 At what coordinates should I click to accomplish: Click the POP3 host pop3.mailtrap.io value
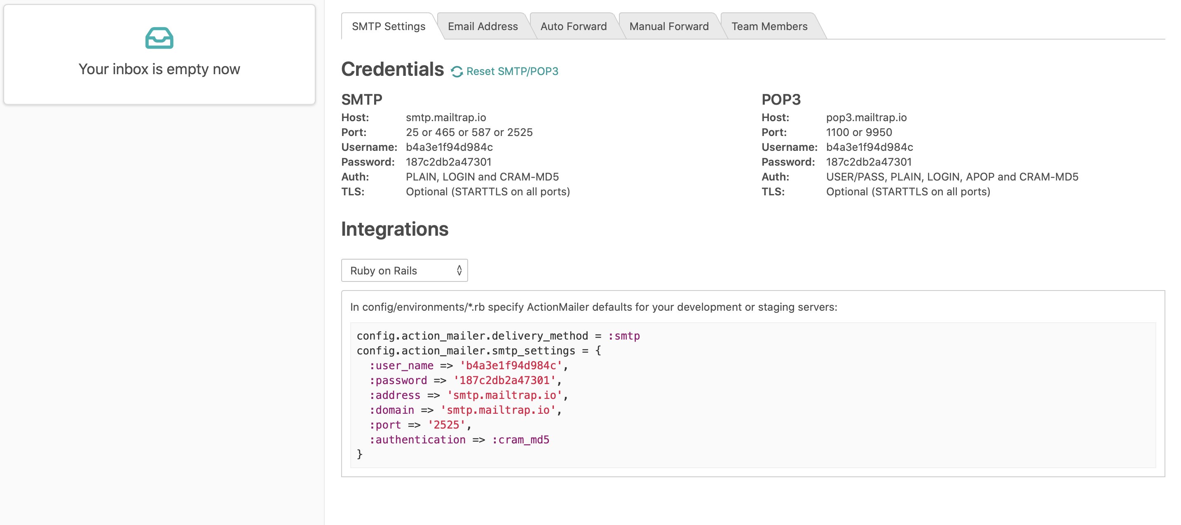click(x=866, y=117)
